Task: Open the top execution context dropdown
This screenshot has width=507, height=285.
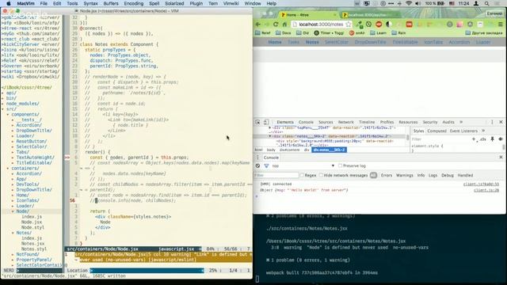Action: (303, 165)
